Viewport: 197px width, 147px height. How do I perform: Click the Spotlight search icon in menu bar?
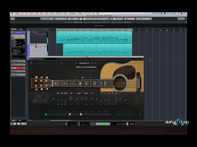click(179, 13)
